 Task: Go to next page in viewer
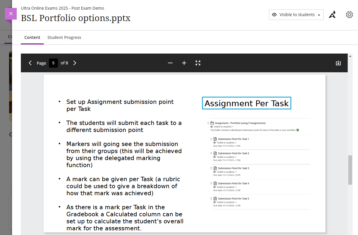pos(75,63)
